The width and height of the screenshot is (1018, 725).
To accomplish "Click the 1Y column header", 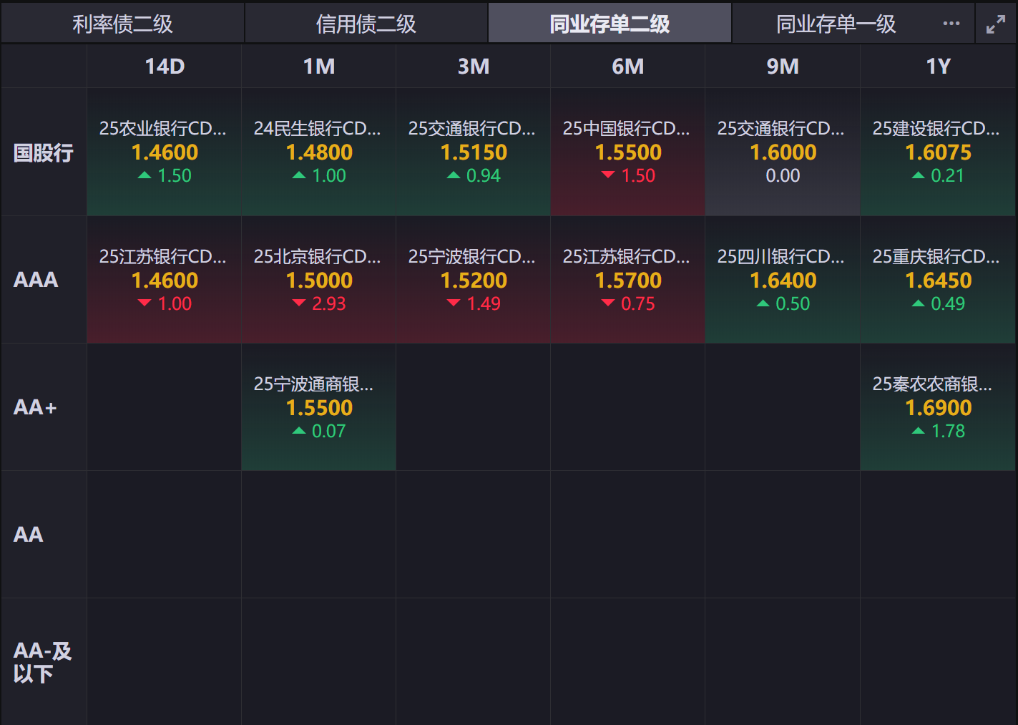I will (x=938, y=67).
